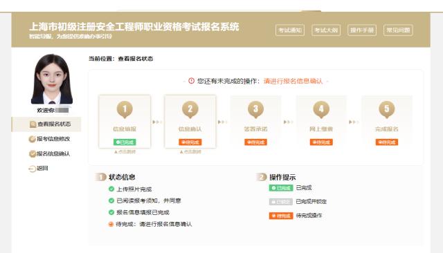Viewport: 443px width, 253px height.
Task: Click step 4 网上缴费 numbered badge
Action: pos(321,109)
